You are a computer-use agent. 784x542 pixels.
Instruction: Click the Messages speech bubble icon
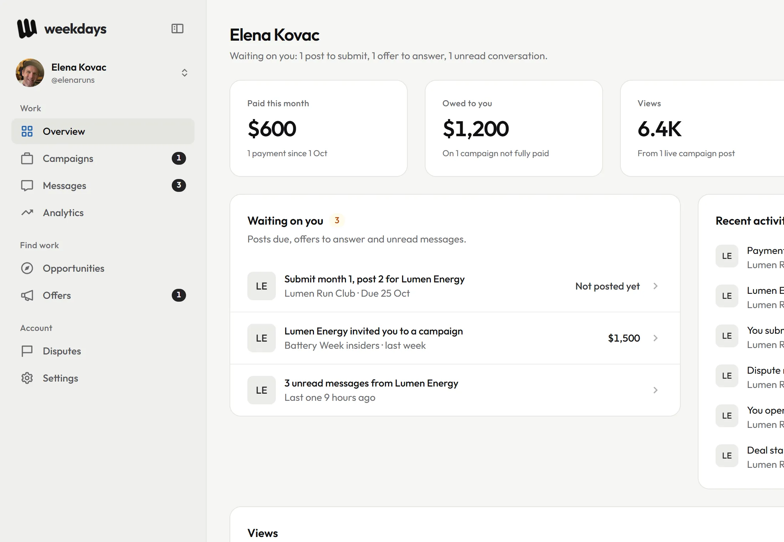pyautogui.click(x=27, y=185)
